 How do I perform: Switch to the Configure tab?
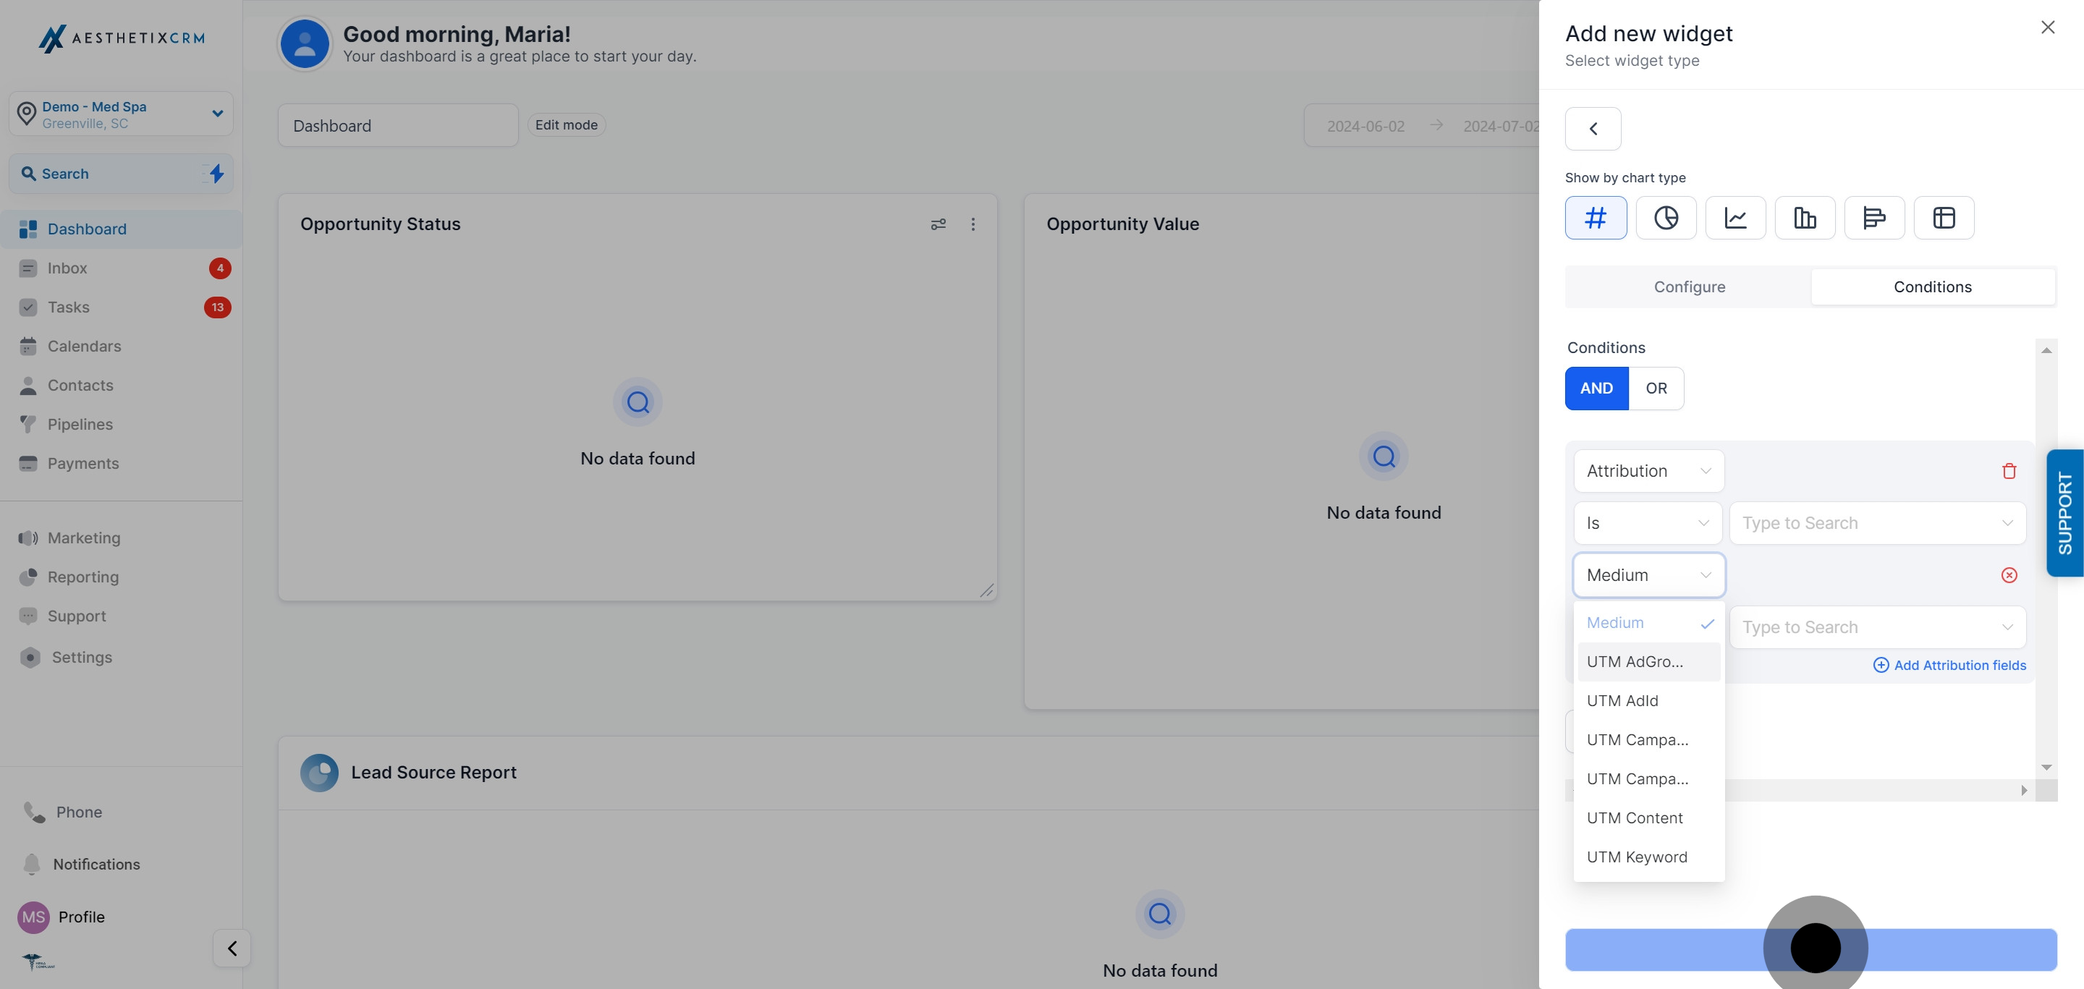point(1689,286)
